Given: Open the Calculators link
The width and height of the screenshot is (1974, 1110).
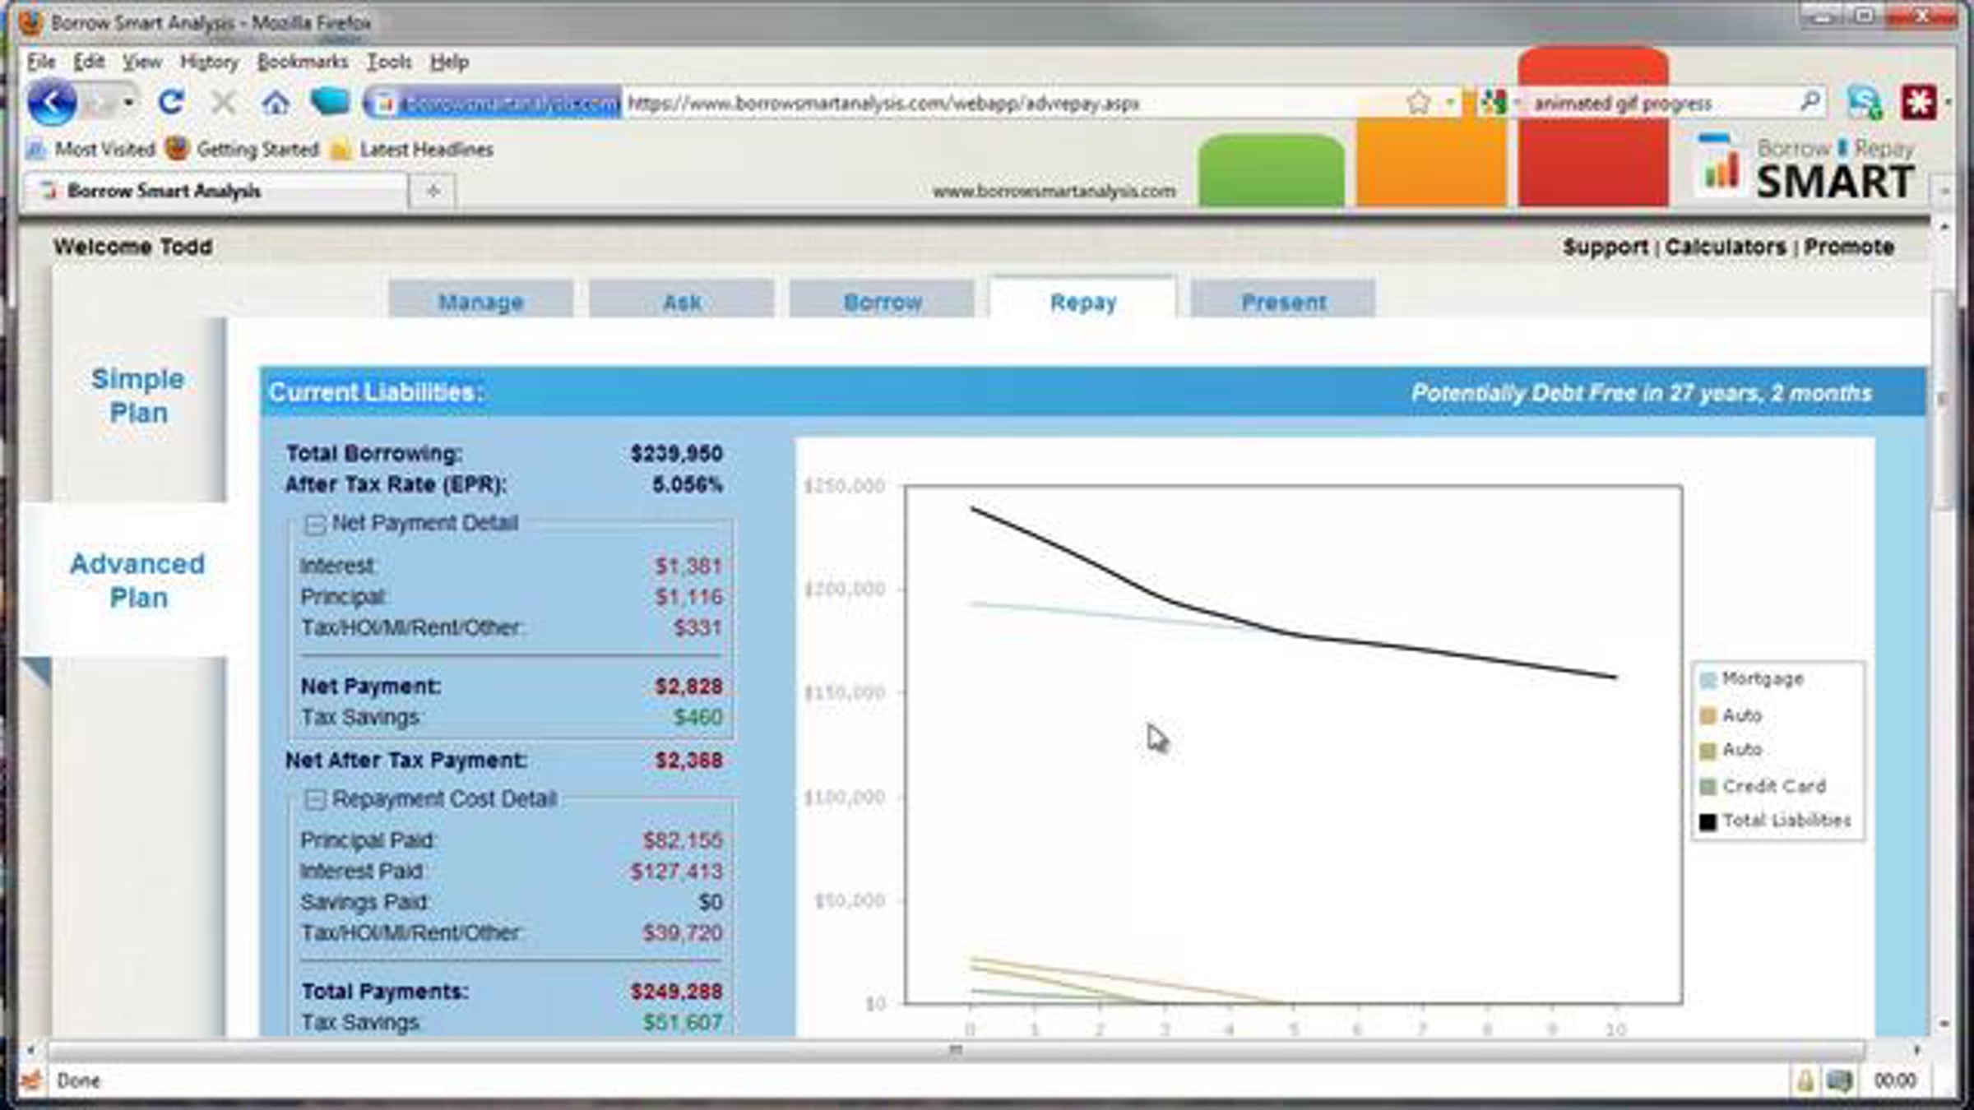Looking at the screenshot, I should tap(1725, 247).
